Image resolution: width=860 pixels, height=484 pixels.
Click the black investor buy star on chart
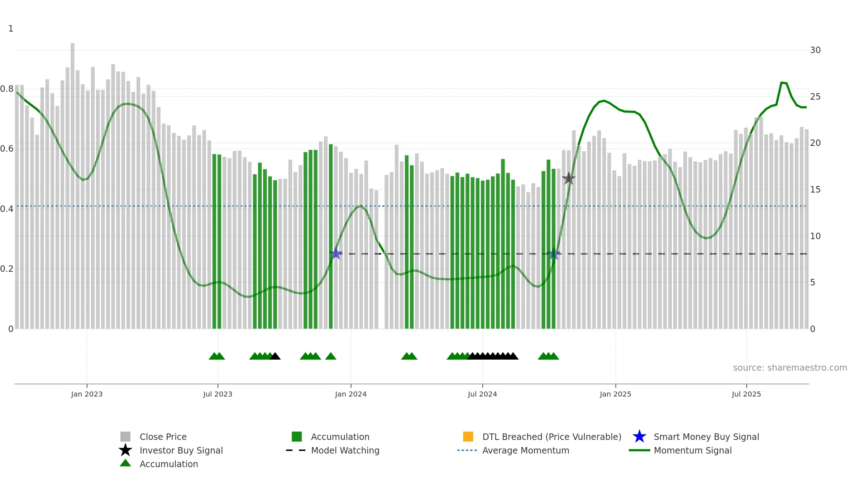pos(569,179)
